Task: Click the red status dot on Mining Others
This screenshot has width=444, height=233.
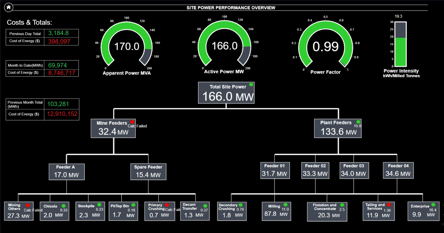Action: click(x=28, y=205)
